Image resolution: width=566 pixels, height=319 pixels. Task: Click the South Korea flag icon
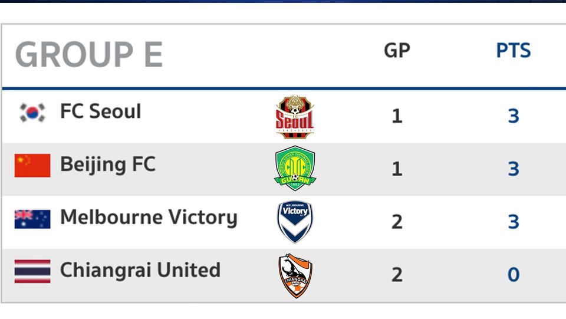[32, 113]
